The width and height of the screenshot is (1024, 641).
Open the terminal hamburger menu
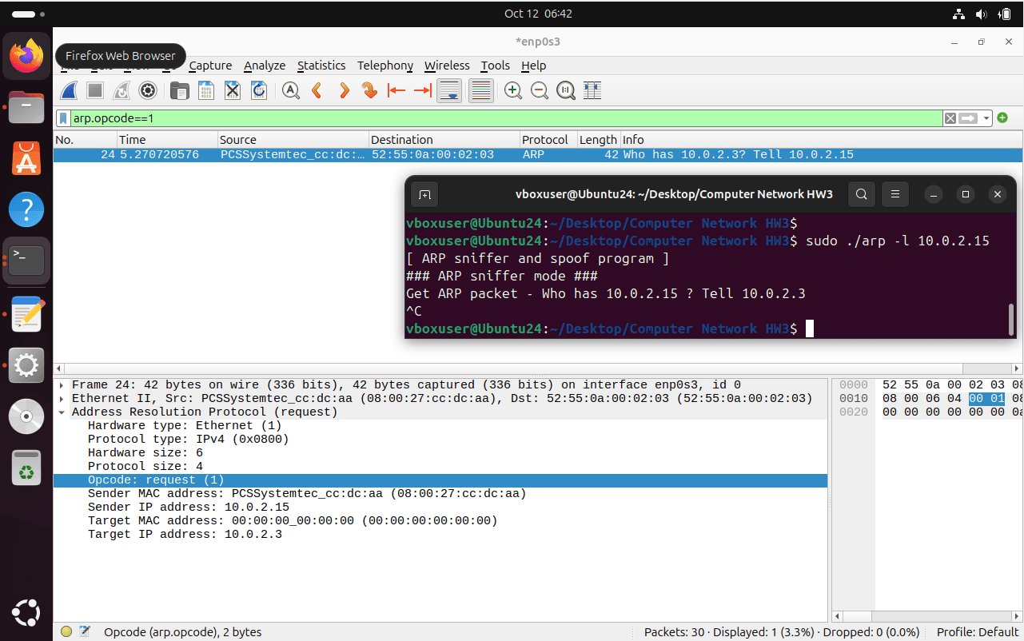coord(896,194)
